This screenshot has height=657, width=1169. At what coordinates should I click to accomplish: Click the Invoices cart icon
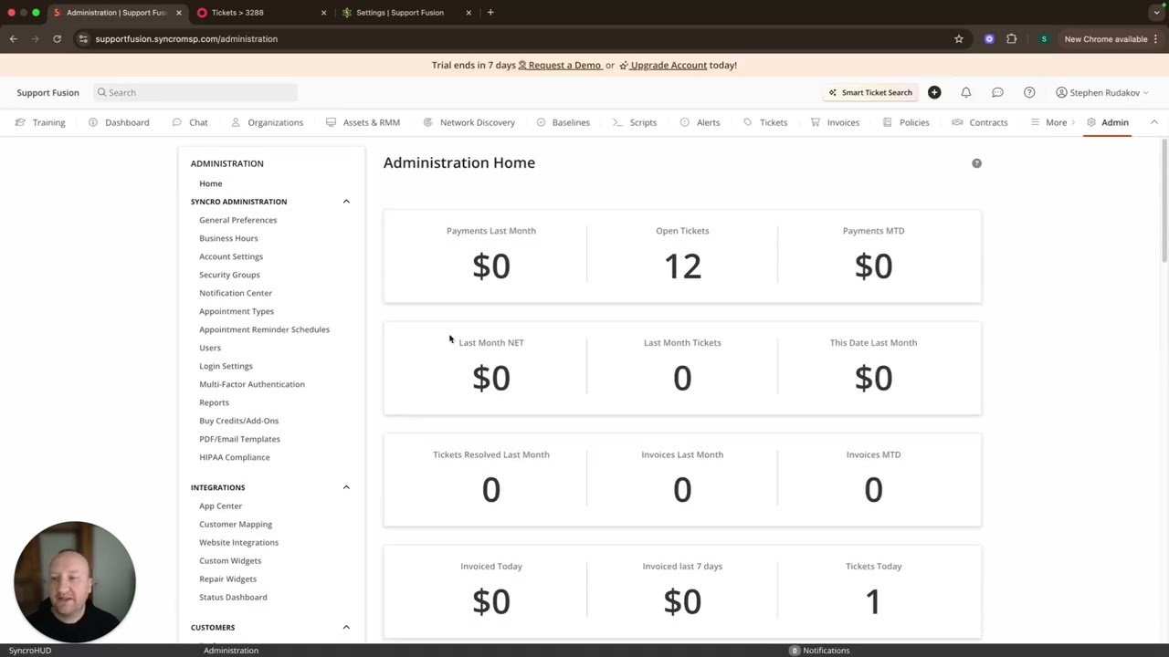click(x=816, y=122)
